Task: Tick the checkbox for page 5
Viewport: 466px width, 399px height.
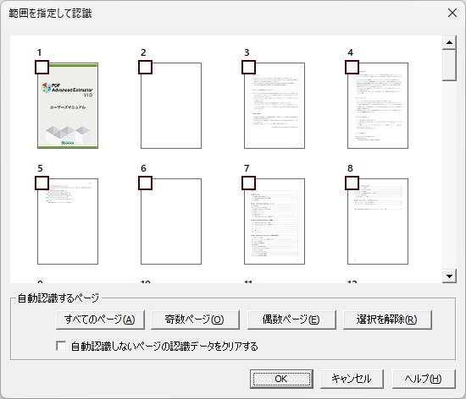Action: click(42, 183)
